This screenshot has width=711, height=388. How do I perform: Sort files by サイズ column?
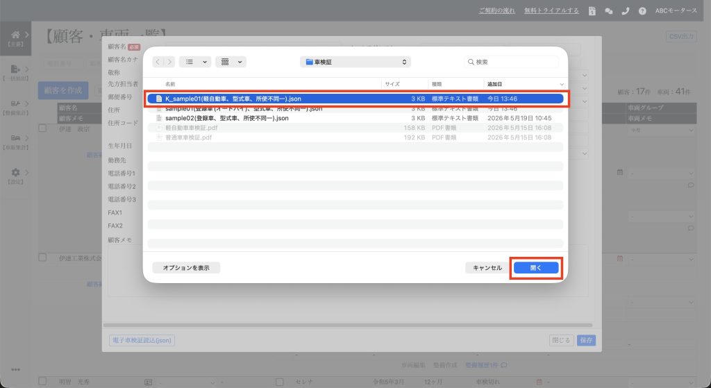[x=392, y=84]
